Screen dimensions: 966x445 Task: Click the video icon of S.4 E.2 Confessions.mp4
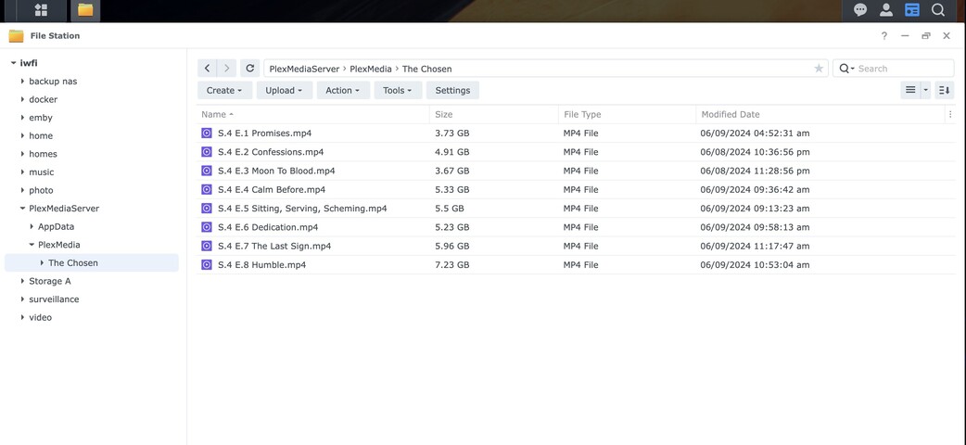click(x=207, y=152)
